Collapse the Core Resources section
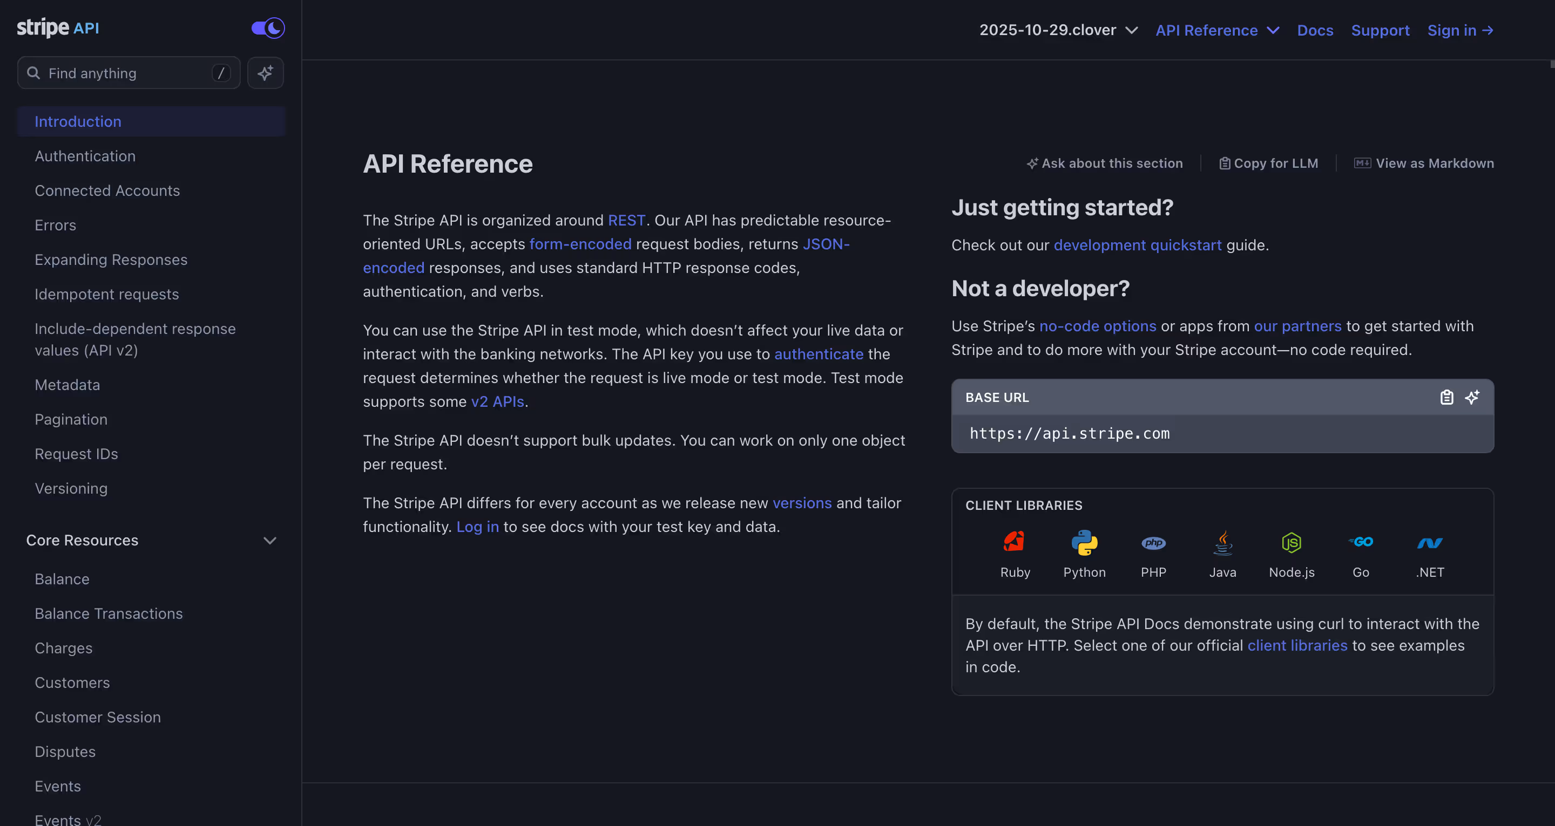Viewport: 1555px width, 826px height. tap(271, 541)
